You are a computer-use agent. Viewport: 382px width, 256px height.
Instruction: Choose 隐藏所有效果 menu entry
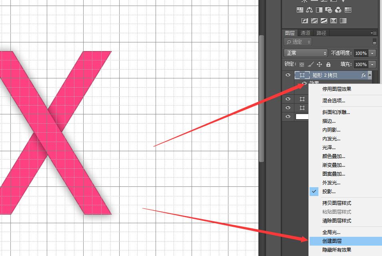coord(346,250)
